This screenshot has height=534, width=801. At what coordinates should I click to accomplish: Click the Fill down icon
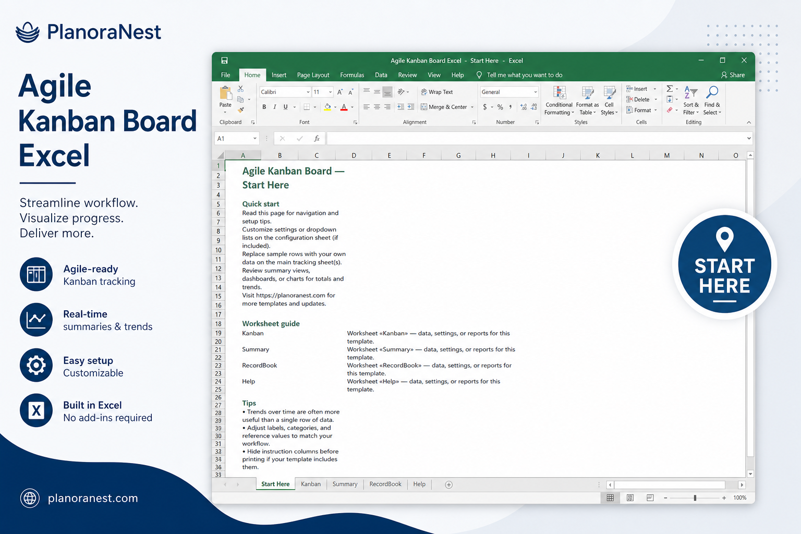(670, 99)
